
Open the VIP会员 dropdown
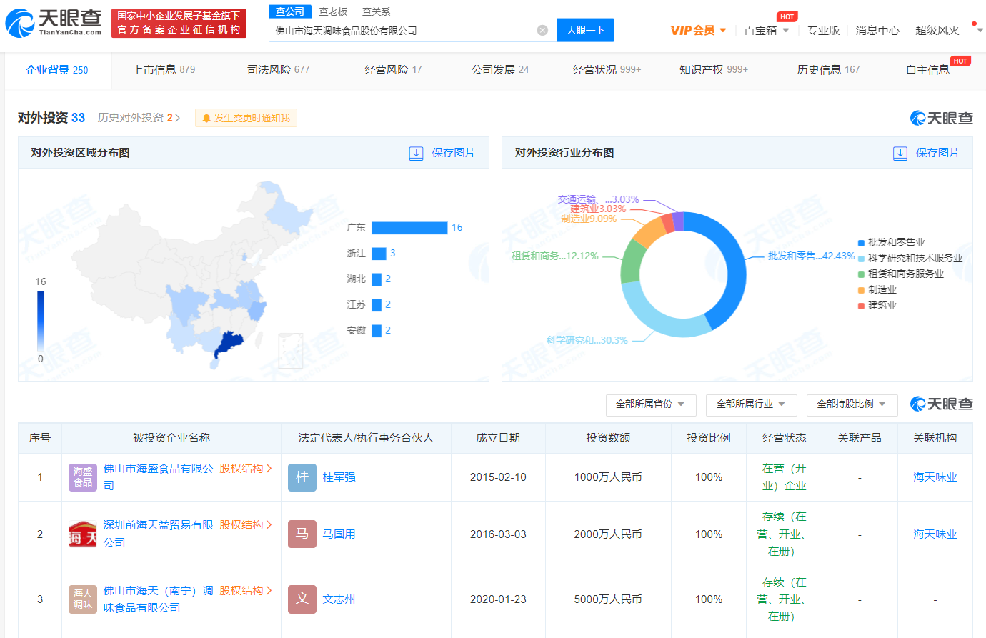[x=698, y=30]
